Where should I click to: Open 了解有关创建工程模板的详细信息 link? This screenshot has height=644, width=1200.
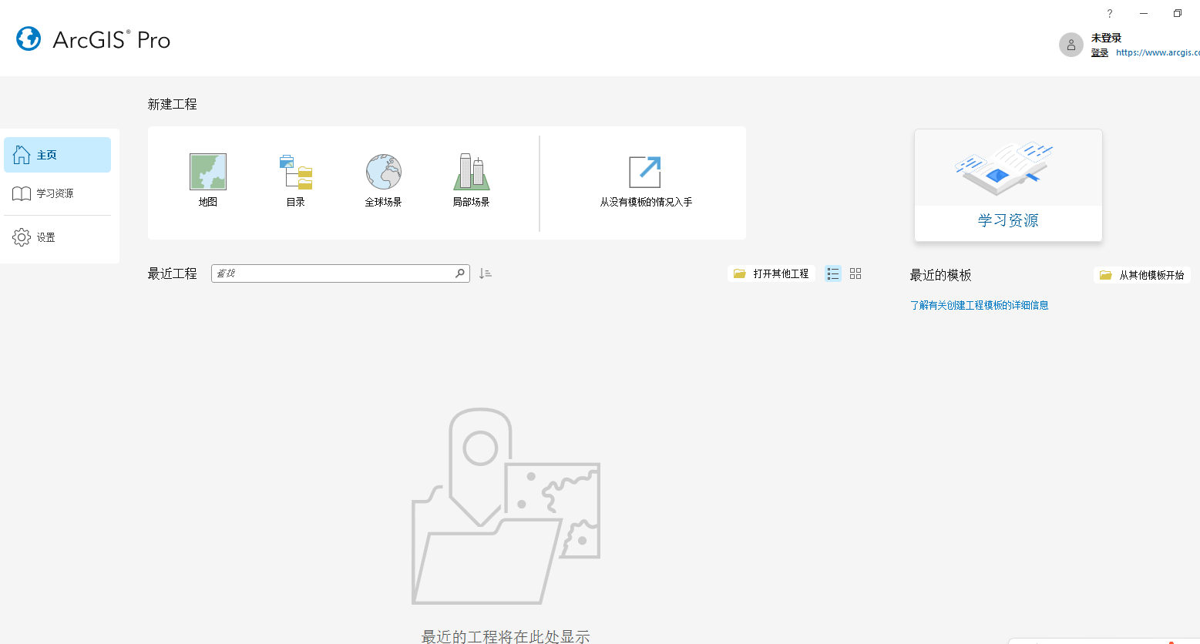click(x=980, y=305)
